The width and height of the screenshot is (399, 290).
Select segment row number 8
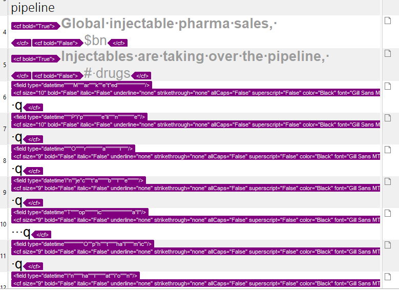(4, 161)
